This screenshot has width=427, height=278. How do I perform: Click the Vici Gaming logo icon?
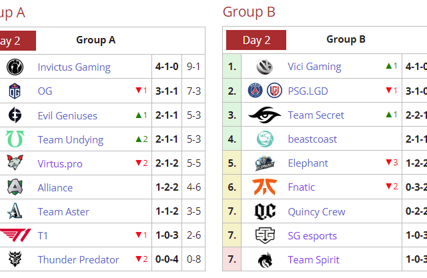265,67
